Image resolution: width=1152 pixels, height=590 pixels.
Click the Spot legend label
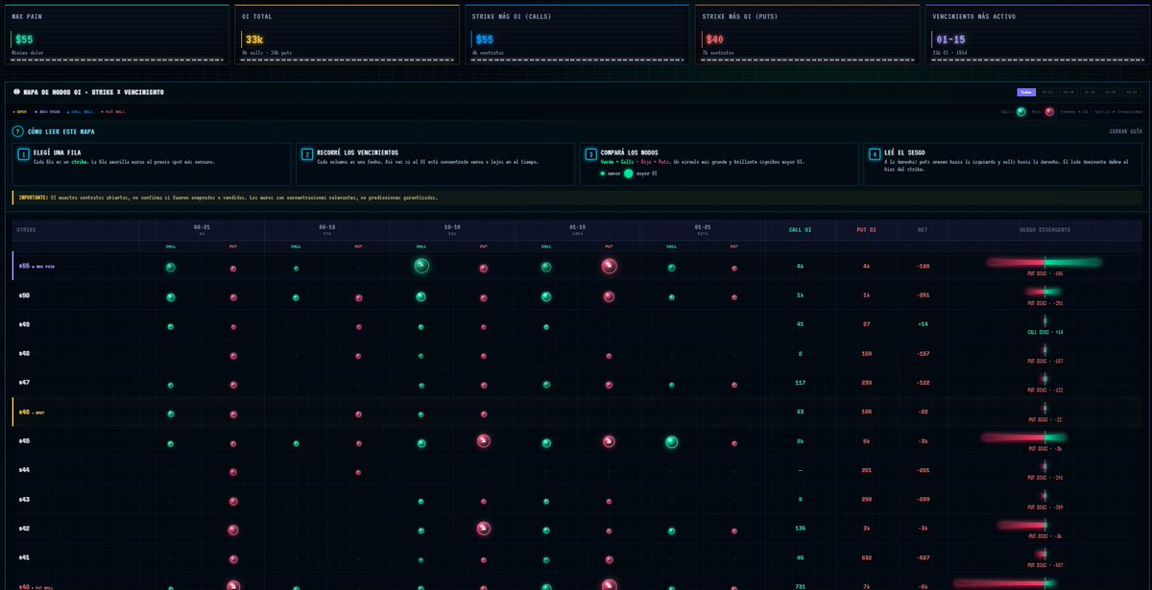click(20, 111)
